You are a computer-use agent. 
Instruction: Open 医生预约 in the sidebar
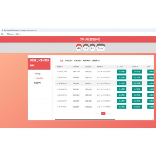coord(37,83)
